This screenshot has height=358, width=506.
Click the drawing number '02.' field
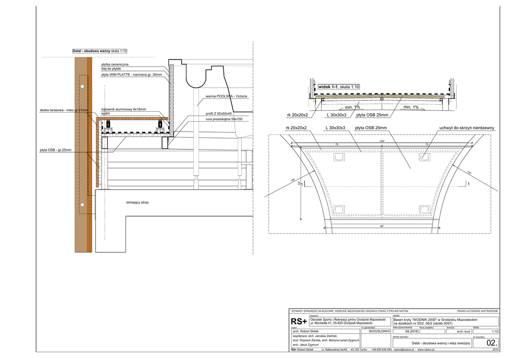(492, 342)
